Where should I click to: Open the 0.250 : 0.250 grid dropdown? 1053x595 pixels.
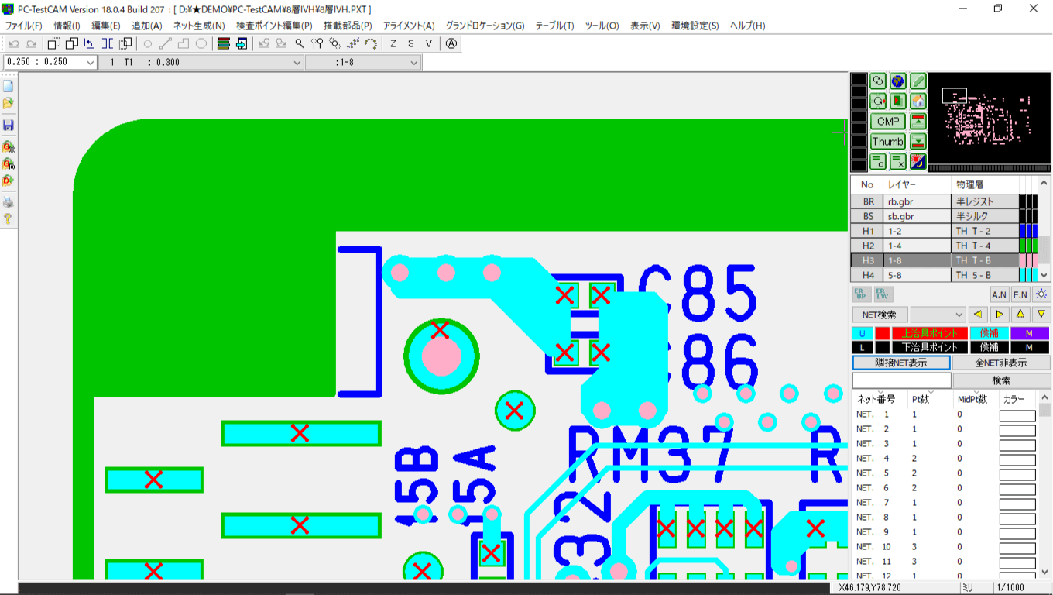[90, 63]
